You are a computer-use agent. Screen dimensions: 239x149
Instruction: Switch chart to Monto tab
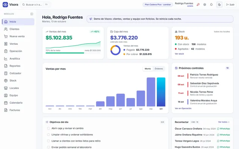[148, 69]
